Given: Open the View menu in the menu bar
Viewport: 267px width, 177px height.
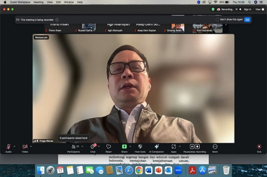Looking at the screenshot, I should click(50, 2).
